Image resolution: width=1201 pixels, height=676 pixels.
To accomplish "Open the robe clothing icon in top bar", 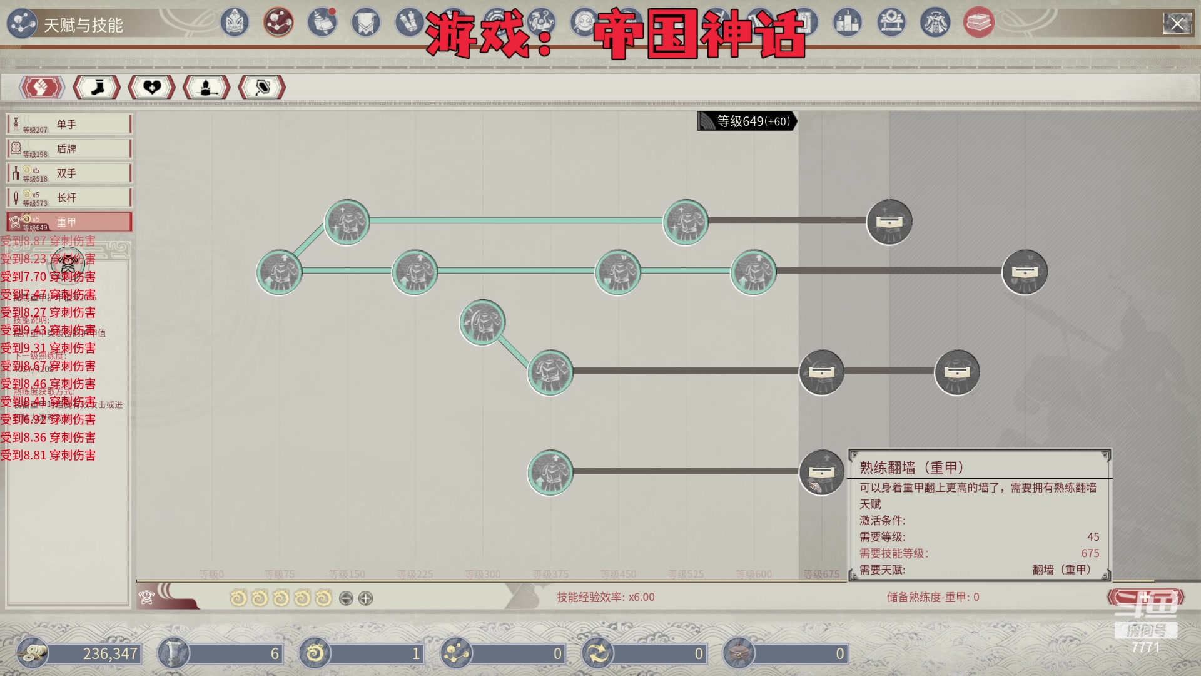I will 935,23.
